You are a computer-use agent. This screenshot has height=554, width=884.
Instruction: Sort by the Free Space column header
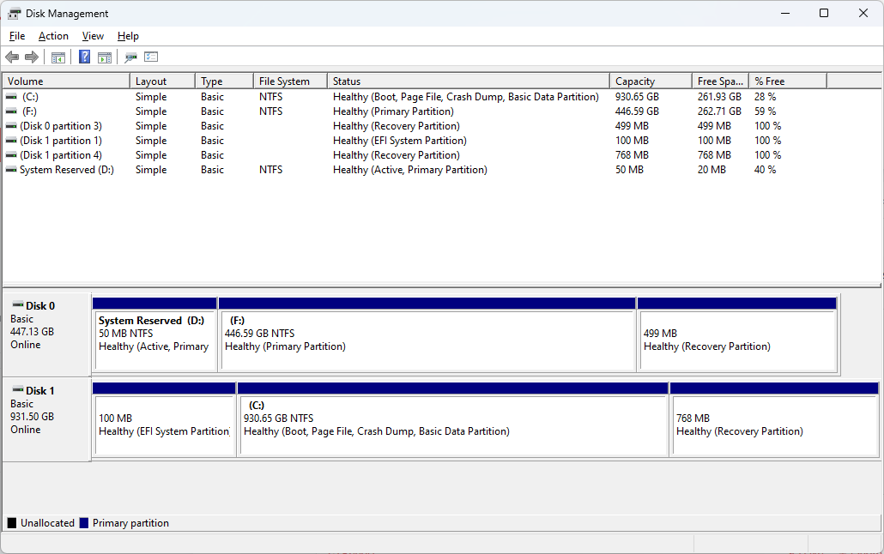(721, 81)
